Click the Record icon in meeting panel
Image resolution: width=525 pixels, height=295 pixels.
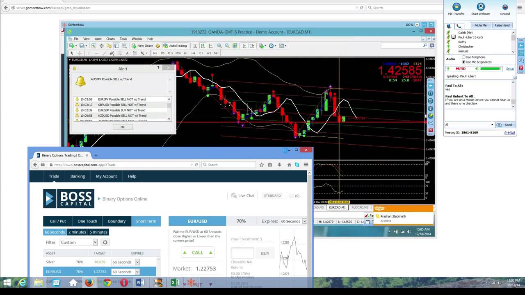[505, 9]
